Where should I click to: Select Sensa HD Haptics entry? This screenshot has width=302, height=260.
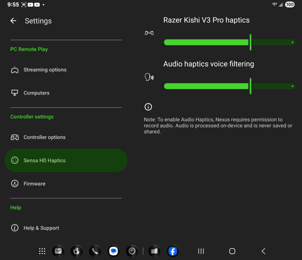(66, 160)
